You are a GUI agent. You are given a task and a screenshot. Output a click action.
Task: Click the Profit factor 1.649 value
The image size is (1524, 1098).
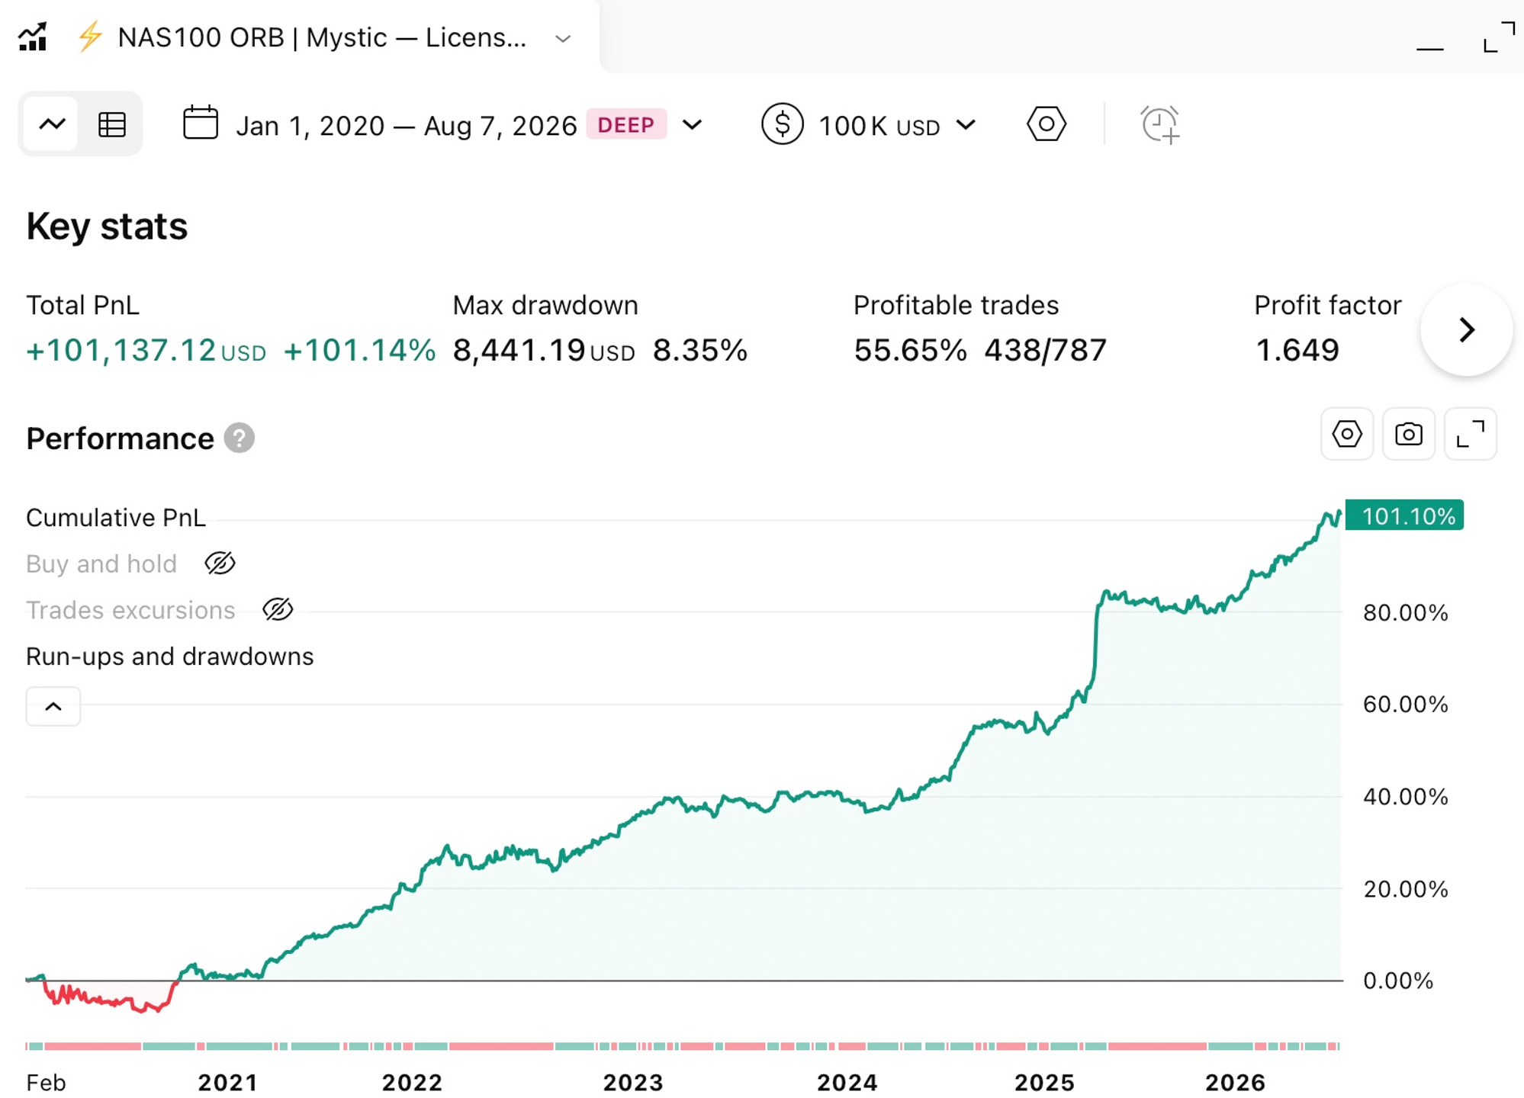pyautogui.click(x=1297, y=351)
